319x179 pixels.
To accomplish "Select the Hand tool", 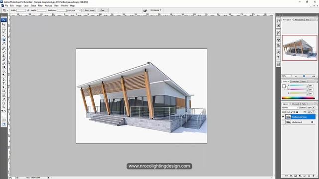I will point(3,103).
